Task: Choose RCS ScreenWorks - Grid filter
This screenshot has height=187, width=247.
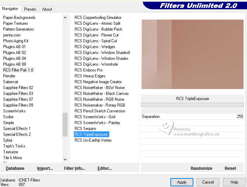Action: click(95, 117)
